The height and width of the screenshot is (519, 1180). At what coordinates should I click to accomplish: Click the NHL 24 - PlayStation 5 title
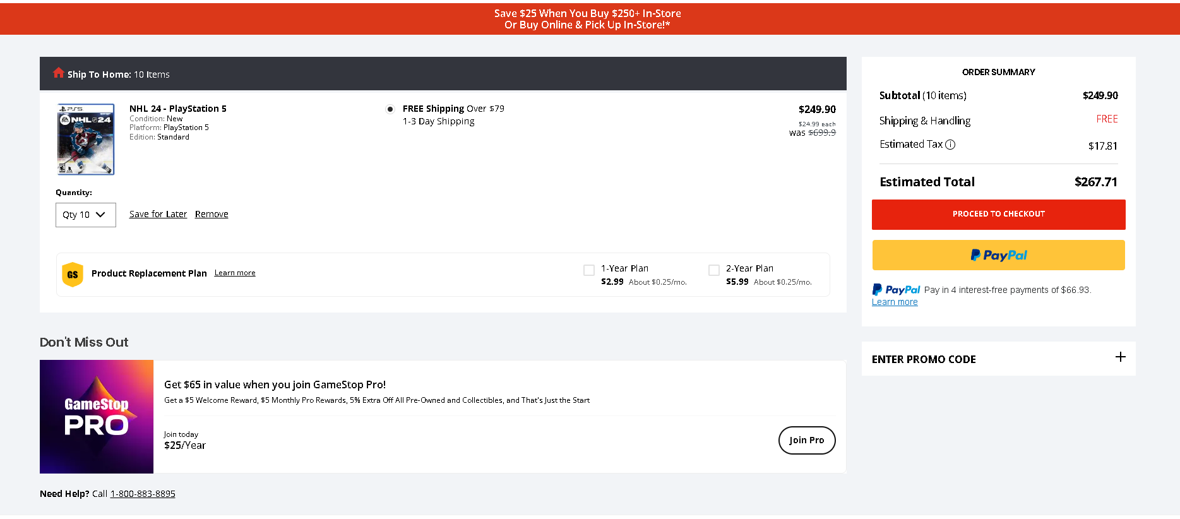pos(178,109)
